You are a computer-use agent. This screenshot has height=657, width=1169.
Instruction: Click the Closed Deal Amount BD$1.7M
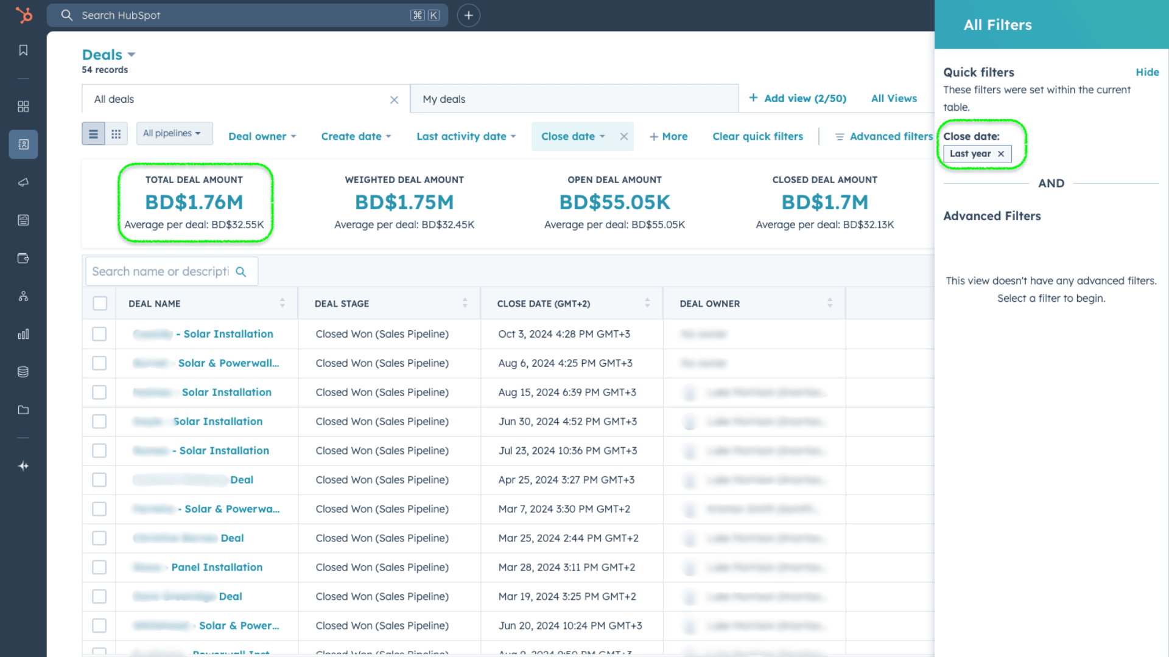coord(825,203)
